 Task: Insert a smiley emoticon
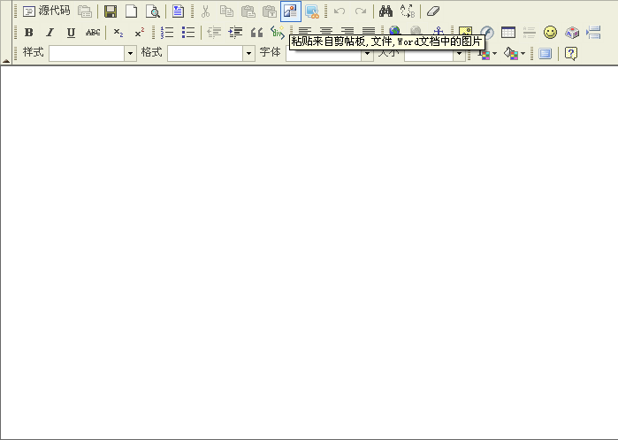[550, 33]
